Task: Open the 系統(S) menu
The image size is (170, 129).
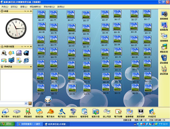Action: pyautogui.click(x=5, y=6)
